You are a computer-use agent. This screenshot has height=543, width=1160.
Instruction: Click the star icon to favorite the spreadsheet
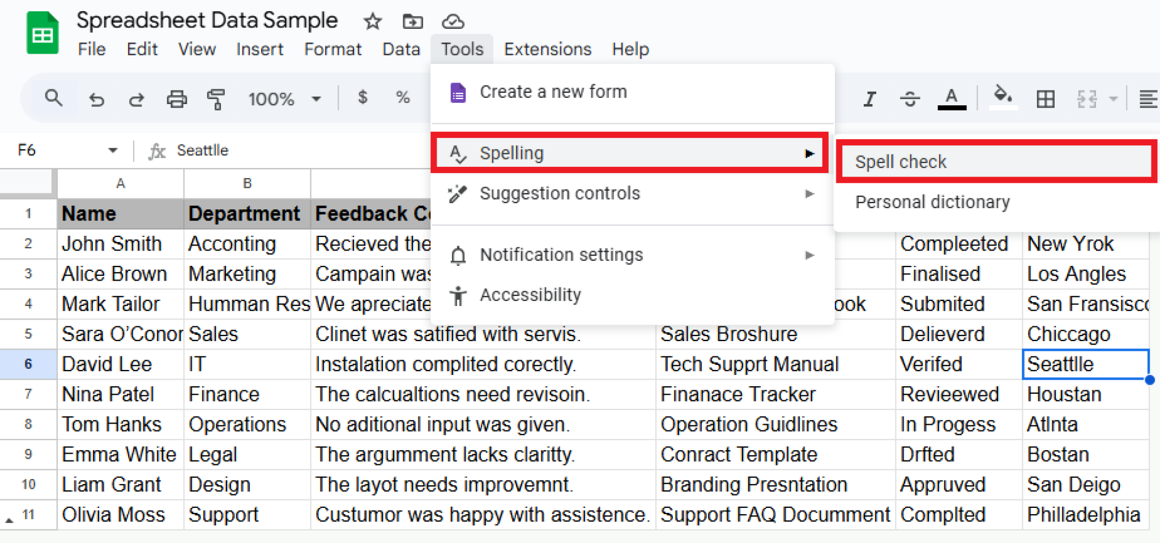[x=372, y=21]
